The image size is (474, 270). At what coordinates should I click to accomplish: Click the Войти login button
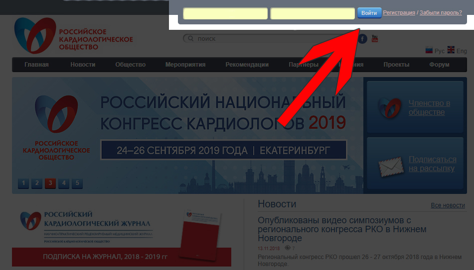[369, 13]
